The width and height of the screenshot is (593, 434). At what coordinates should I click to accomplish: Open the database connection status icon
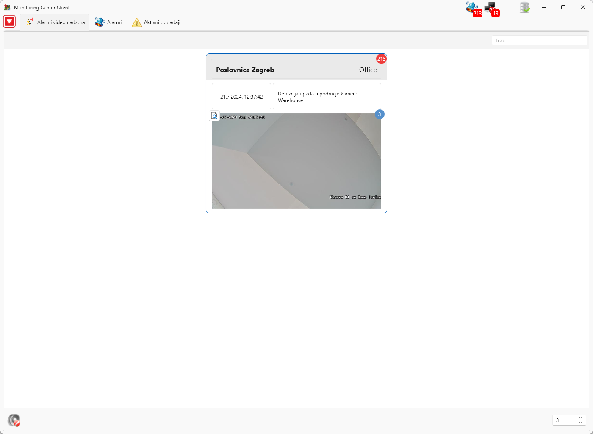[524, 7]
